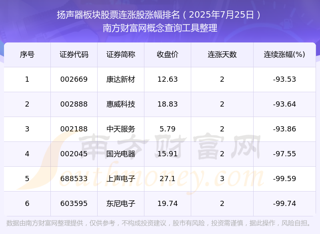The image size is (320, 234).
Task: Click serial number 6 in last row
Action: click(x=27, y=204)
